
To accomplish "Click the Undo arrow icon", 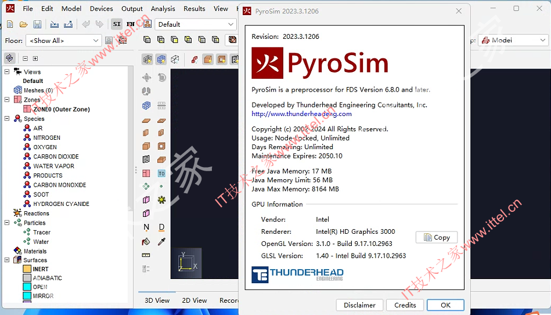I will coord(86,24).
